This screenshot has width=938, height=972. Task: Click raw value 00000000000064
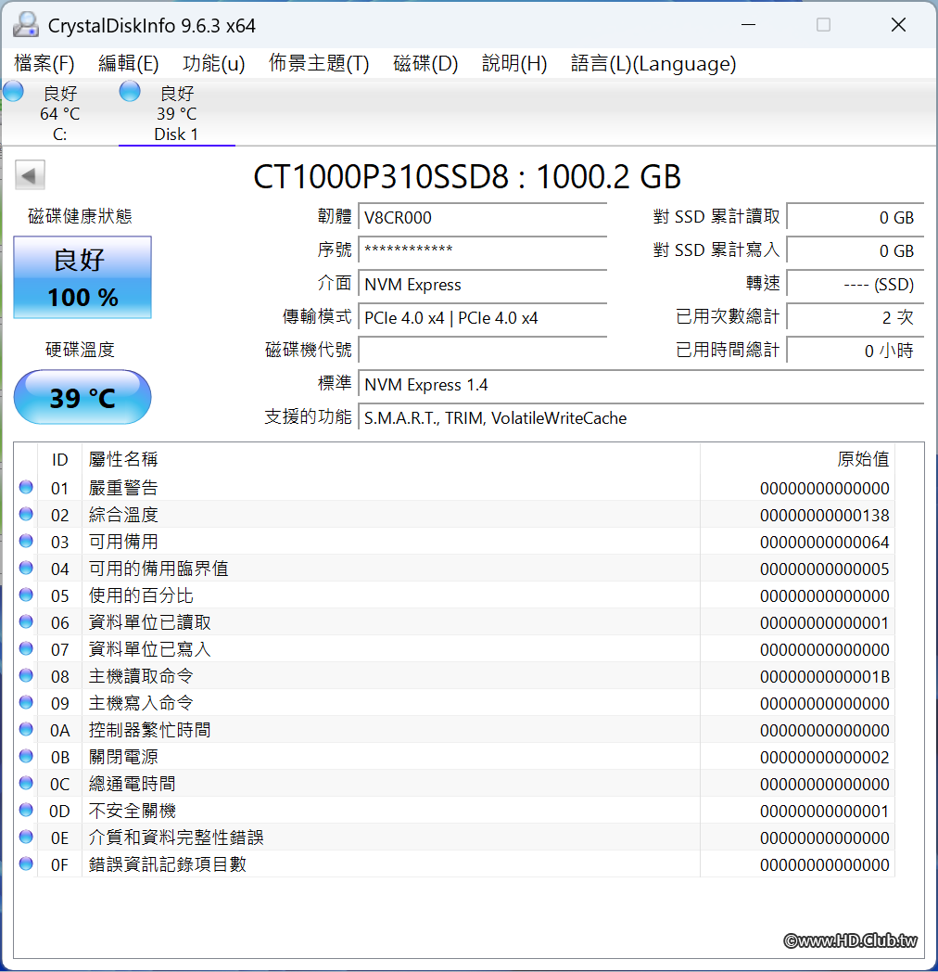(825, 543)
